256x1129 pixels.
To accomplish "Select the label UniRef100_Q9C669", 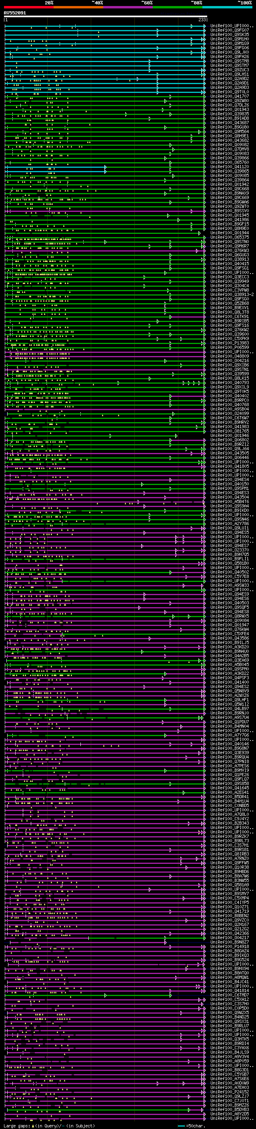I will coord(230,198).
